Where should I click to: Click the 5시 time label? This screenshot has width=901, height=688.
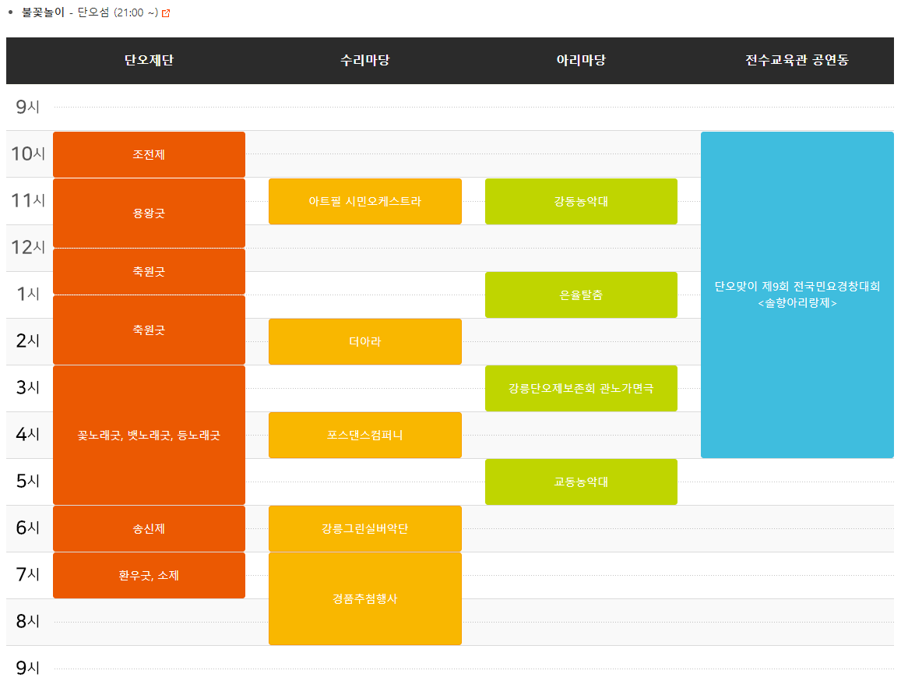(27, 481)
